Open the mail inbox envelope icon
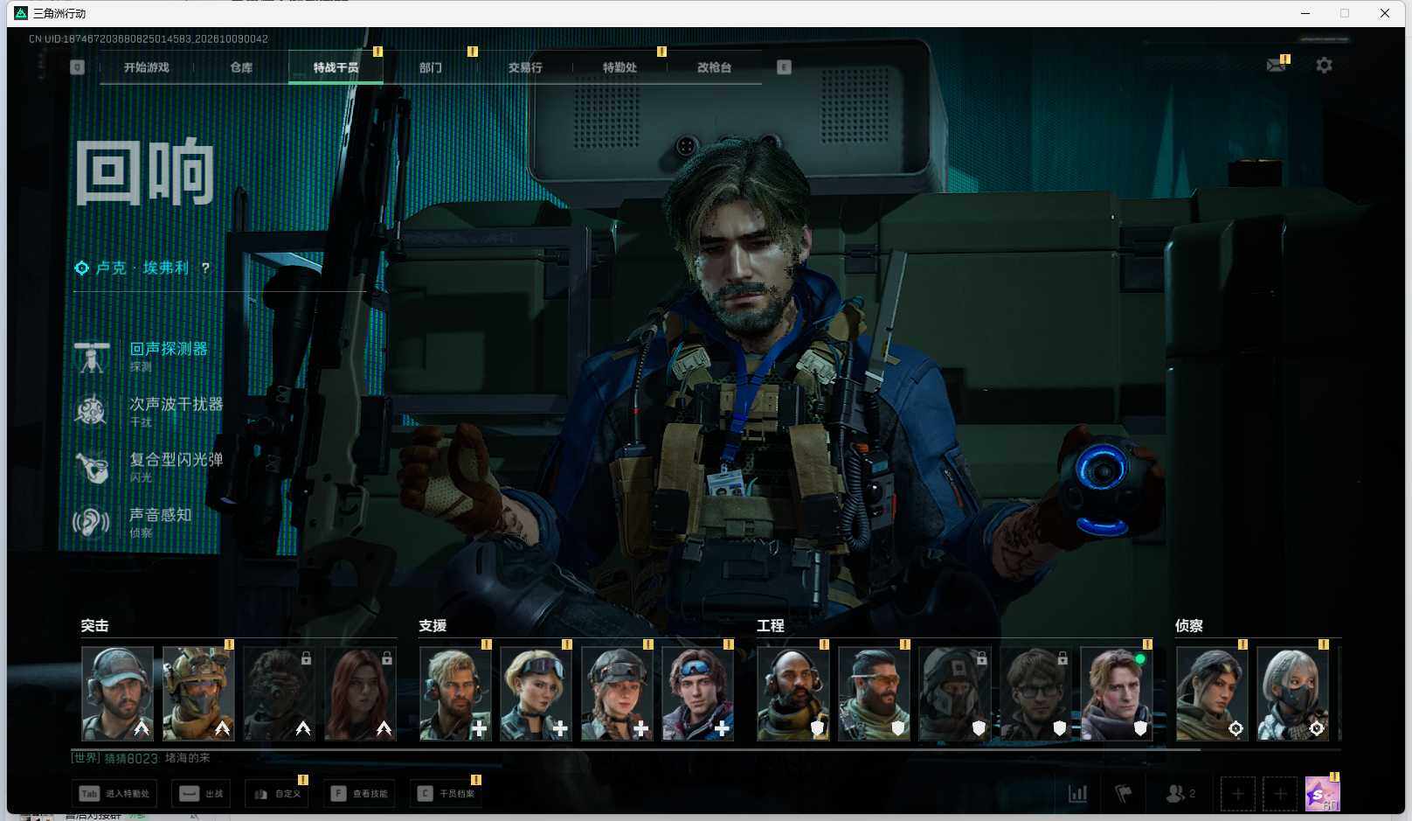The width and height of the screenshot is (1412, 821). pos(1276,66)
